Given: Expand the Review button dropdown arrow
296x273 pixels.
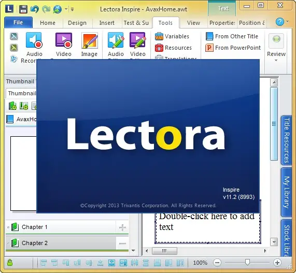Looking at the screenshot, I should (276, 61).
